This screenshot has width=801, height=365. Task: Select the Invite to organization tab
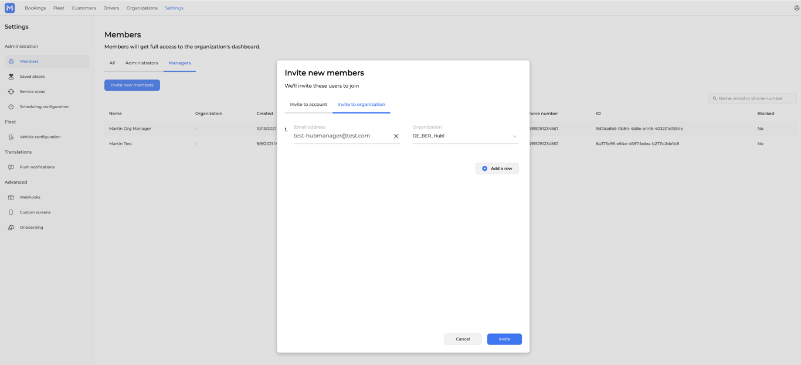click(361, 105)
